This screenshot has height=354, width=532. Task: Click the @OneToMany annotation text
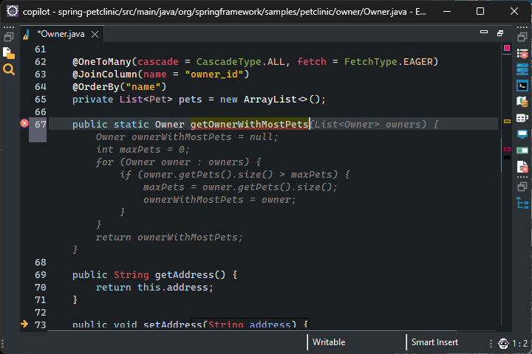[x=102, y=62]
